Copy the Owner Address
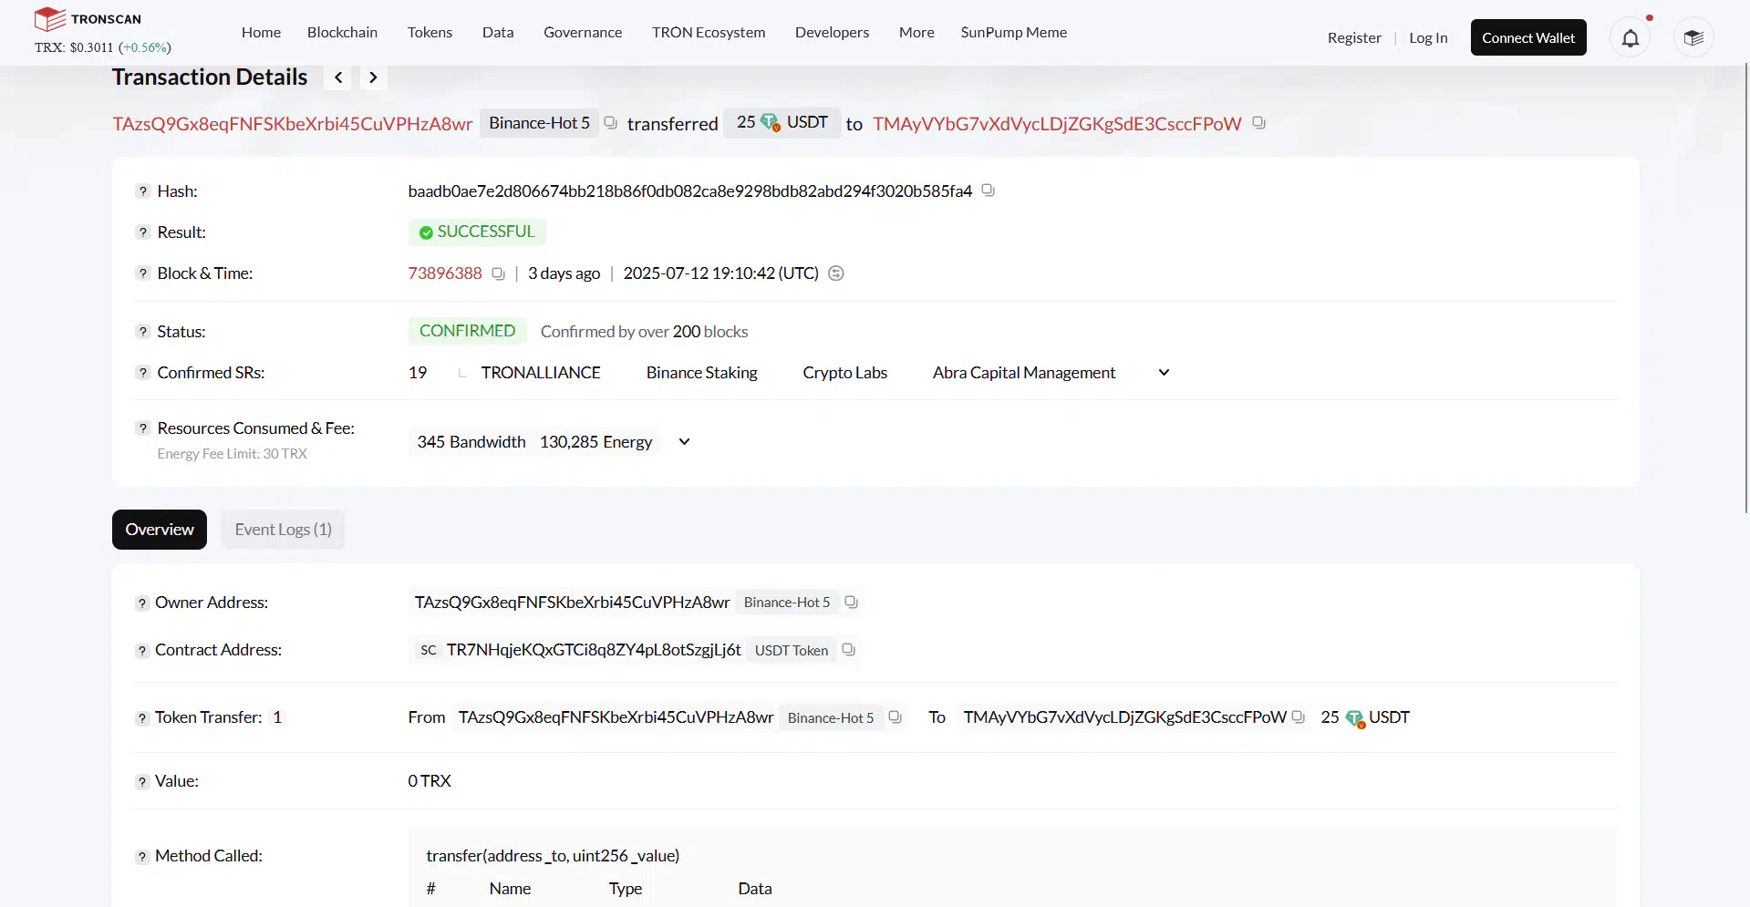Viewport: 1750px width, 907px height. click(851, 603)
